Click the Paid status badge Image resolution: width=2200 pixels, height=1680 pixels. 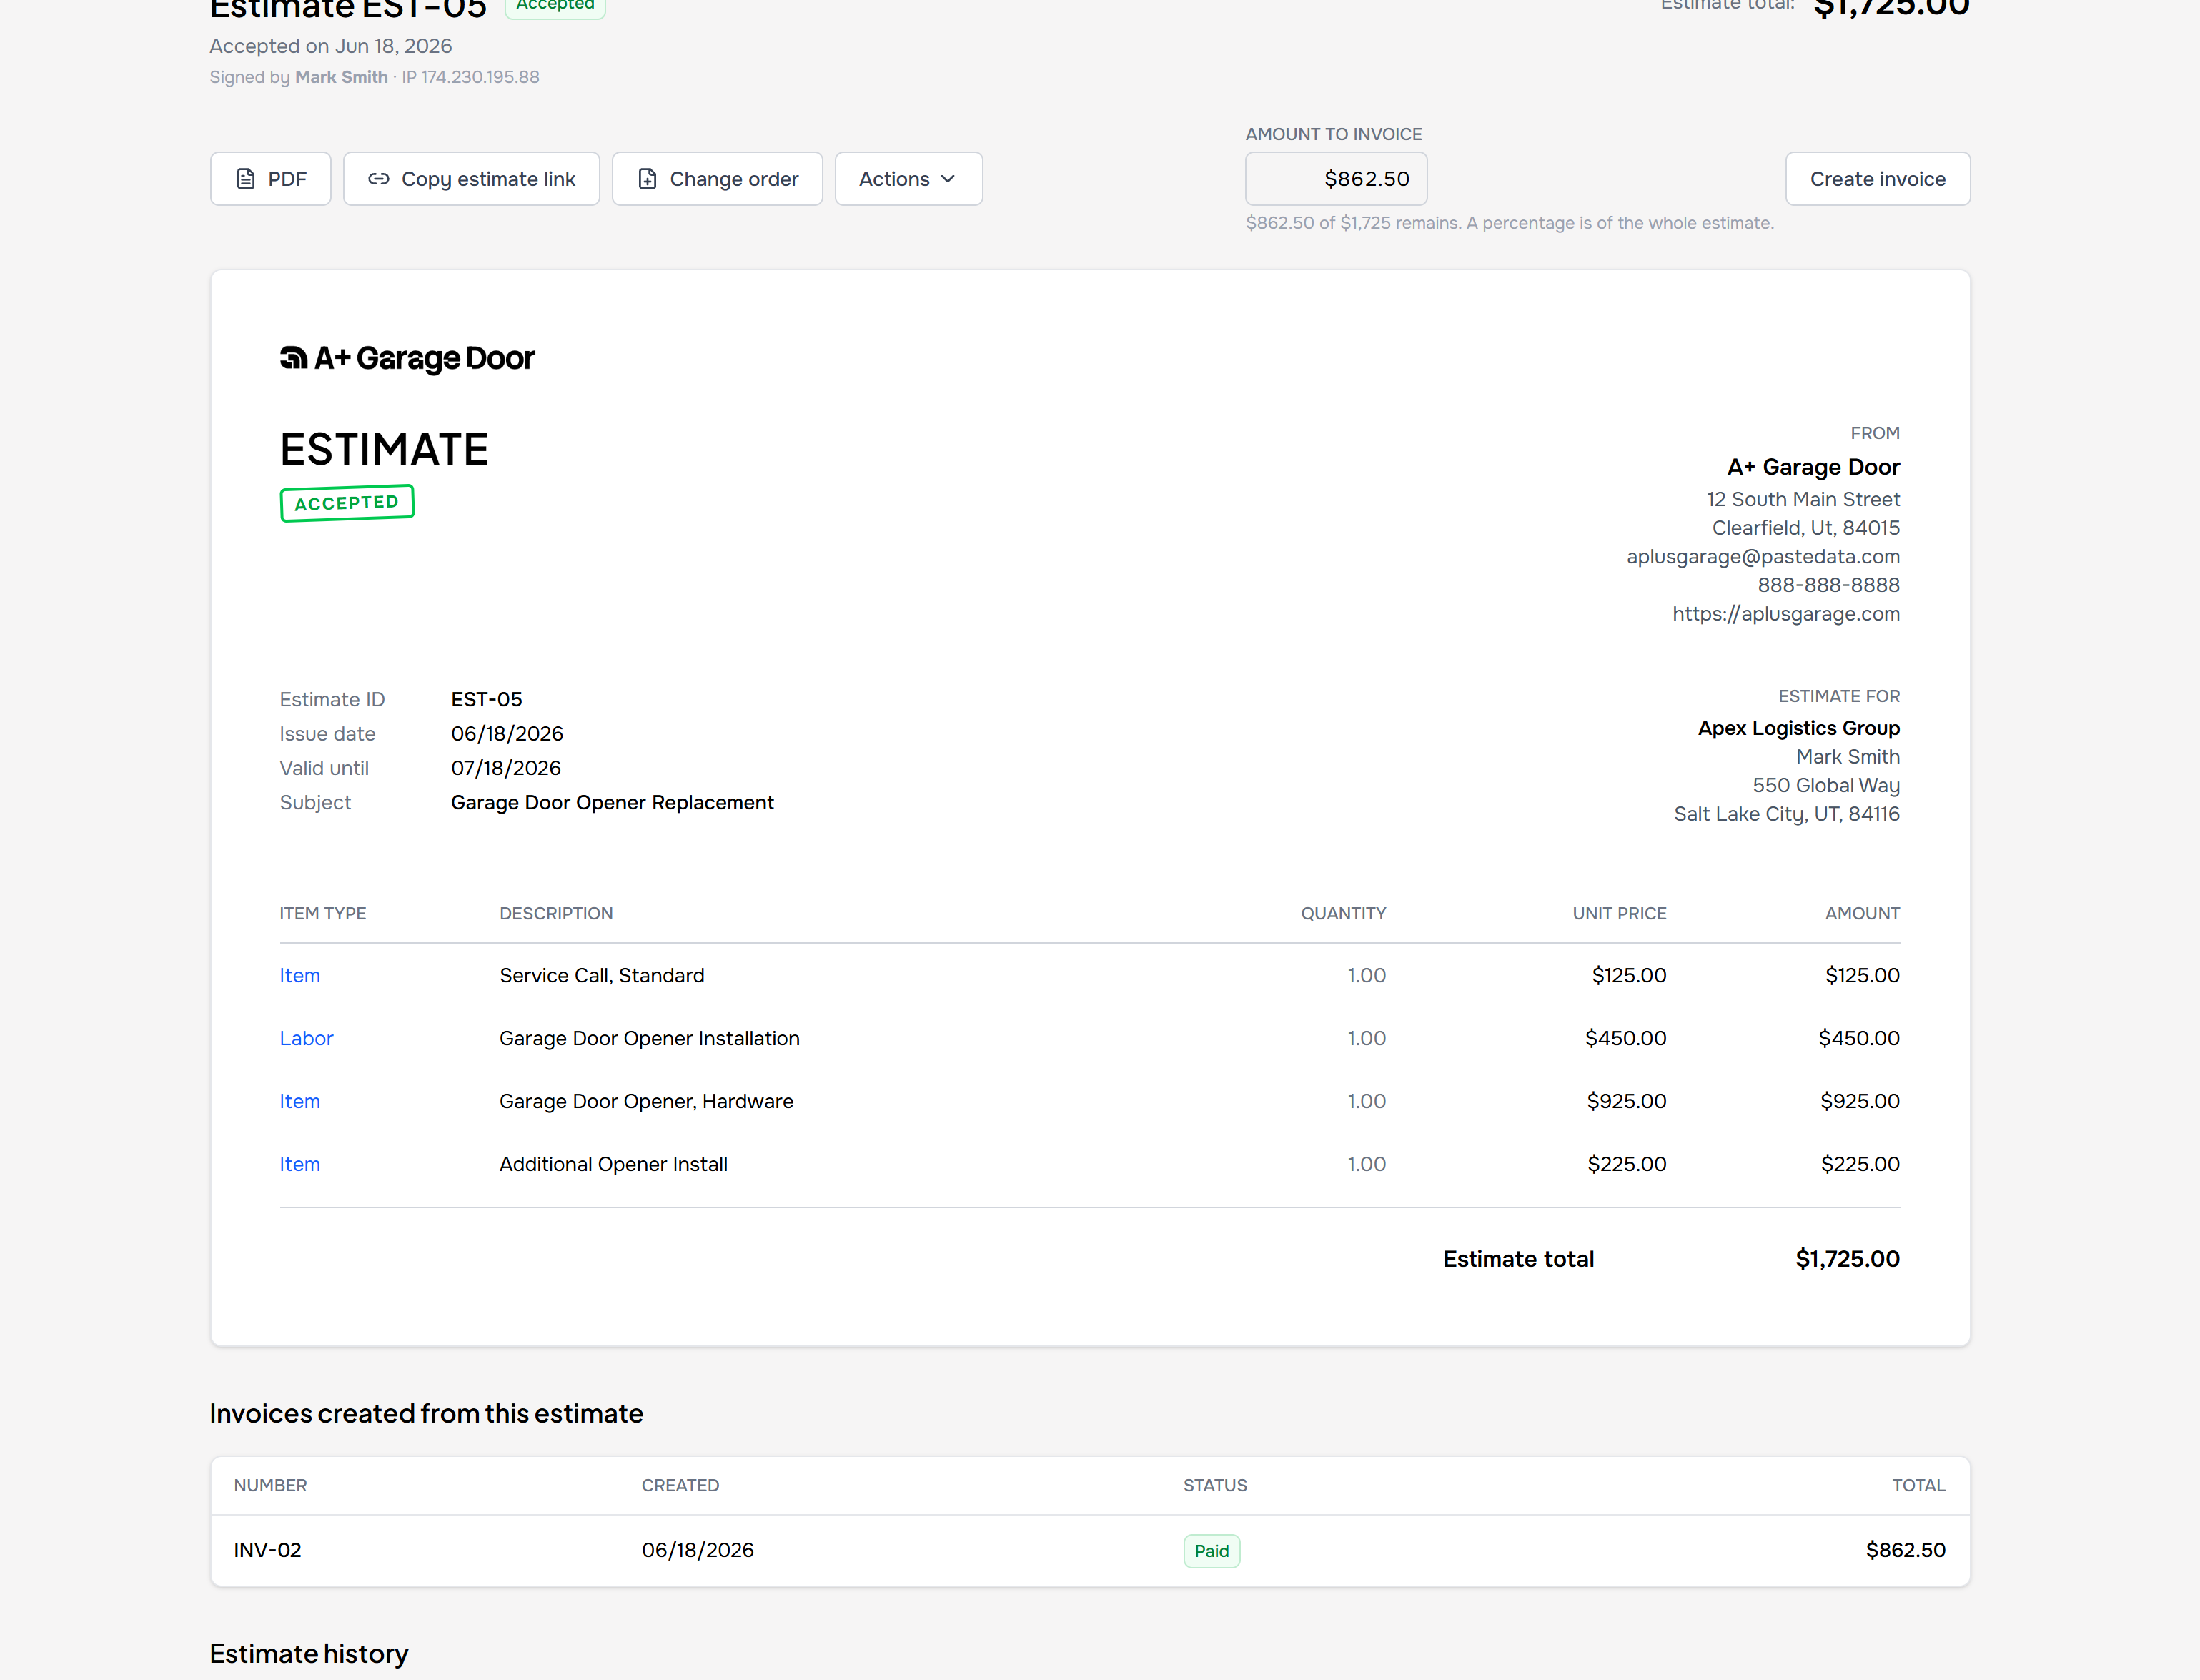1212,1551
